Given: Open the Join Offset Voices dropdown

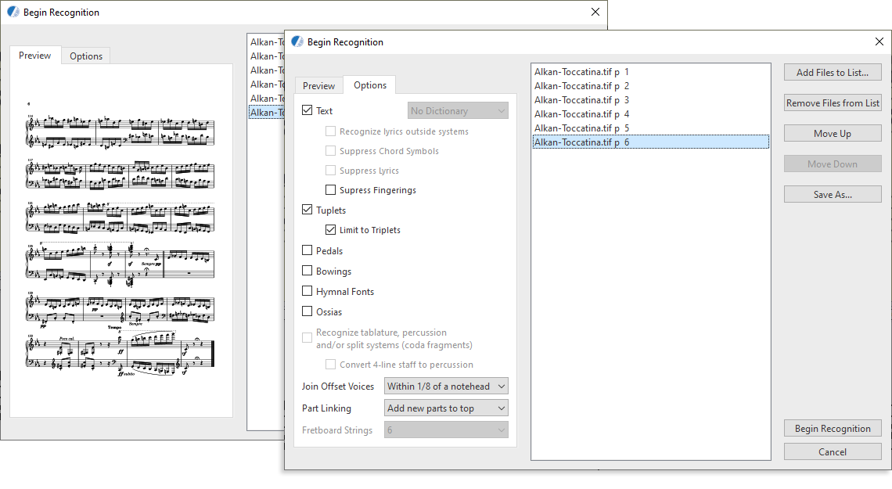Looking at the screenshot, I should tap(446, 386).
